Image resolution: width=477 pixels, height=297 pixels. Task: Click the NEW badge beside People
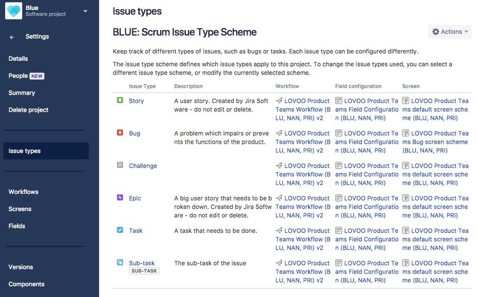coord(37,76)
